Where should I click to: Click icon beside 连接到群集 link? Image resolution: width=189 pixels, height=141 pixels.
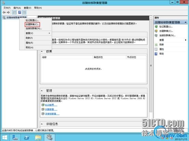pos(43,114)
